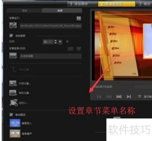Choose background music via treble clef icon
The height and width of the screenshot is (141, 152).
[13, 25]
